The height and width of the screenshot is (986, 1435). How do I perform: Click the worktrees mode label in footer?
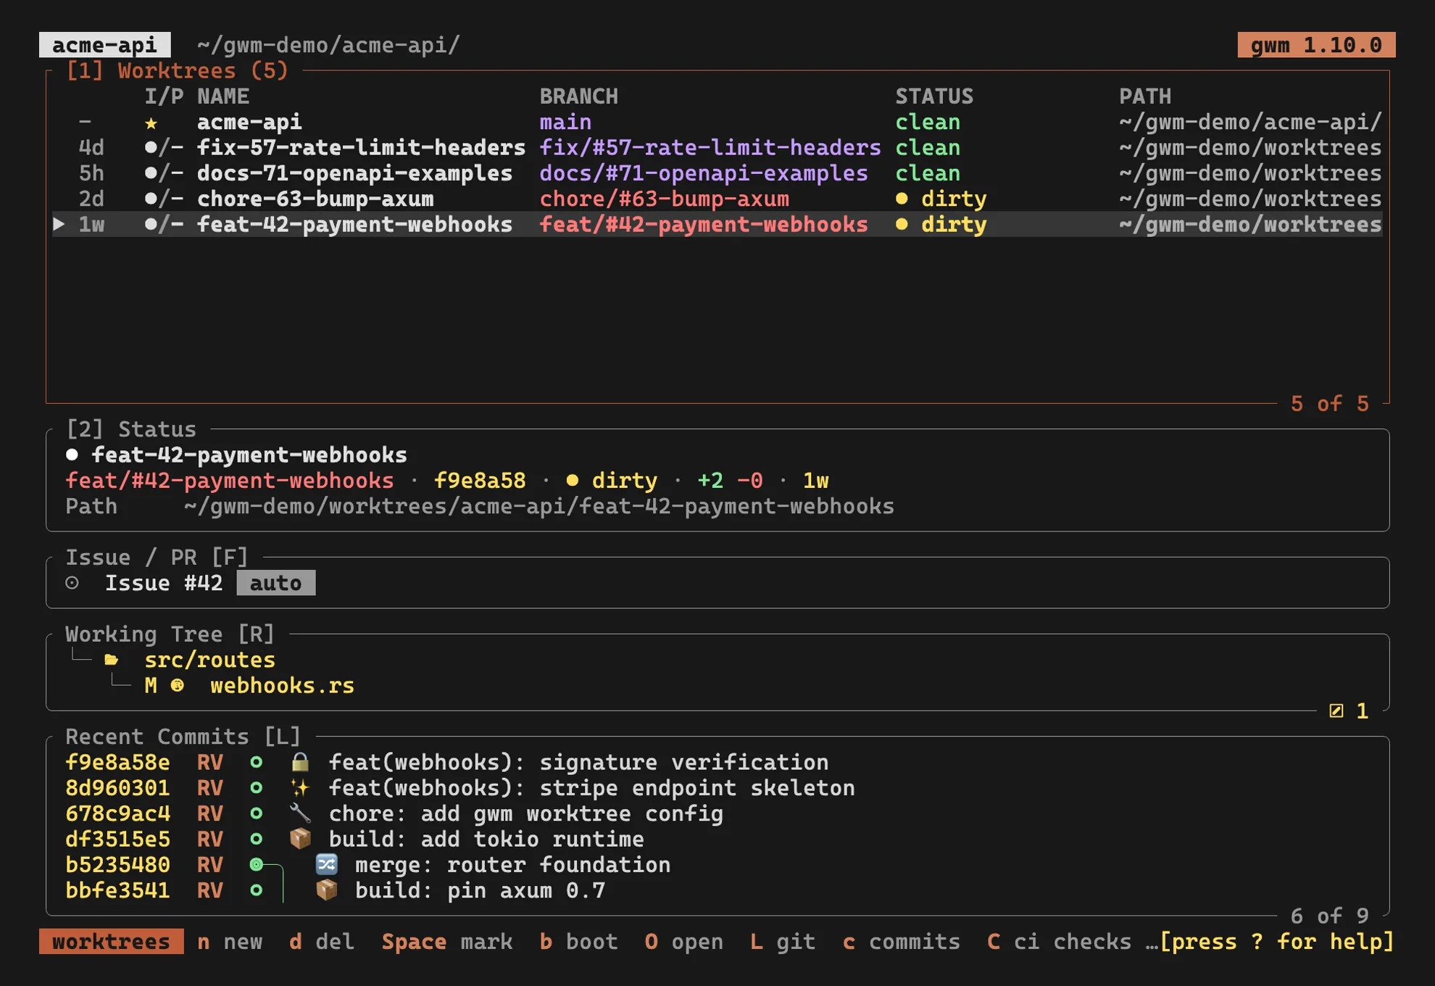click(112, 941)
